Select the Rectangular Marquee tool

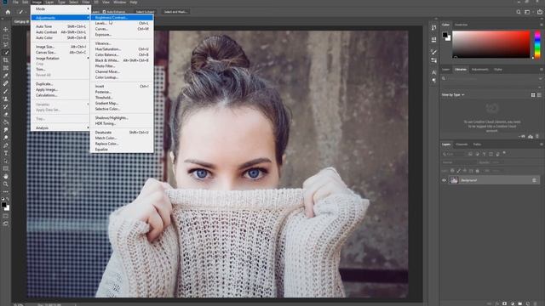[x=6, y=37]
